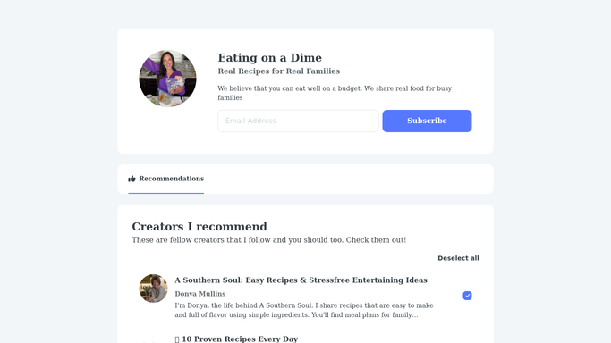
Task: Click the partially visible 10 Proven Recipes avatar
Action: click(x=153, y=342)
